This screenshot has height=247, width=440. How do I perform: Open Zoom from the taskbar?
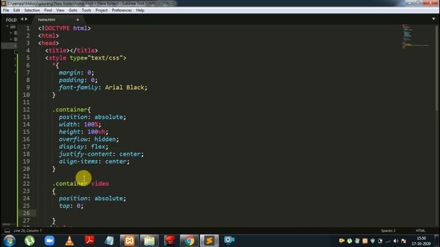[49, 241]
